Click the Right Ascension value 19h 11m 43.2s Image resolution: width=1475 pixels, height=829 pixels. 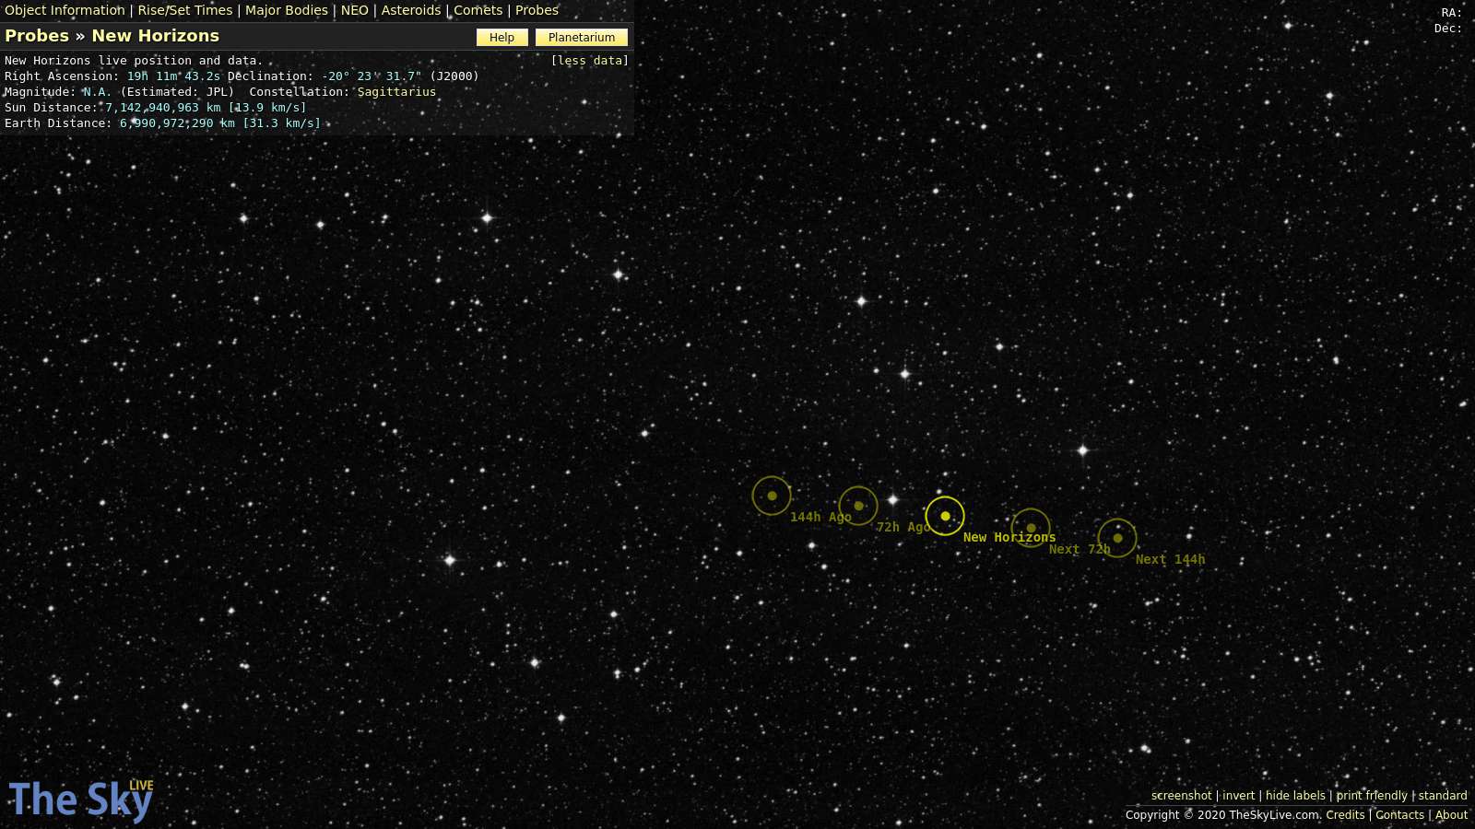(173, 76)
